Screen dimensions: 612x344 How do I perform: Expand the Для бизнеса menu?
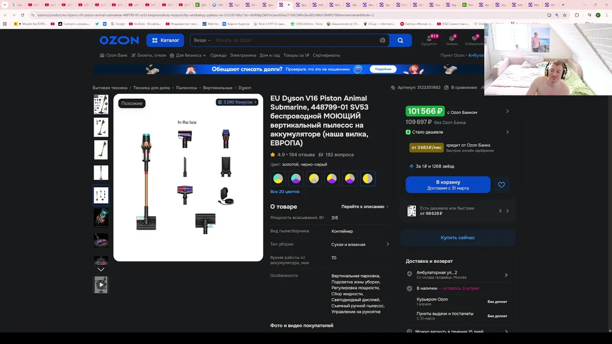187,55
